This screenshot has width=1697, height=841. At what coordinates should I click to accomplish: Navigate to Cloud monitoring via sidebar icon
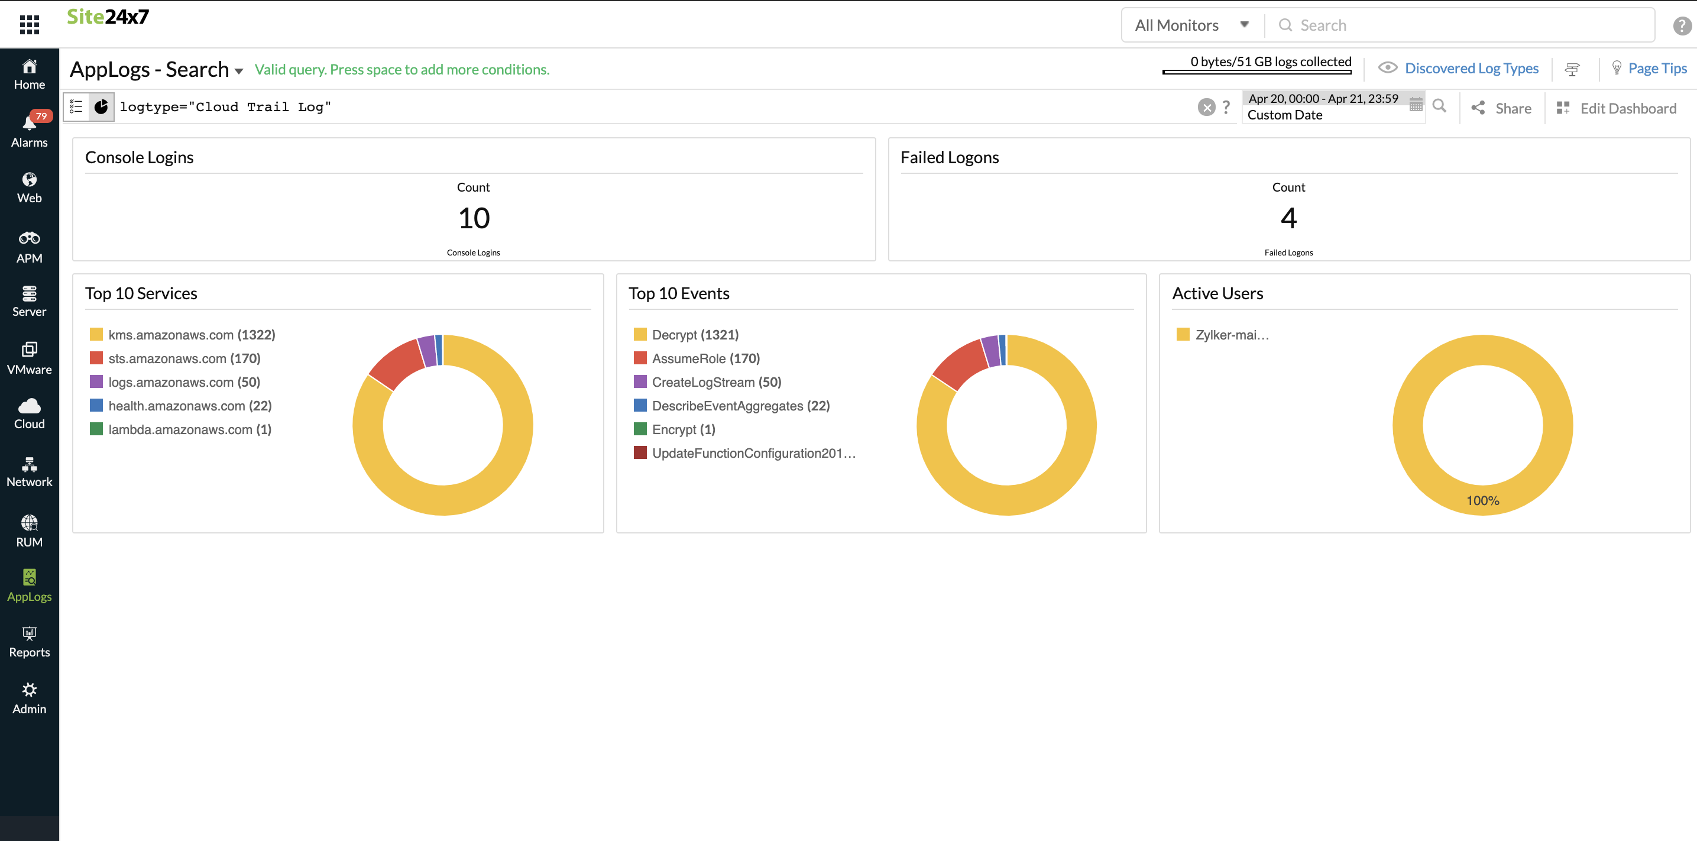click(x=29, y=412)
